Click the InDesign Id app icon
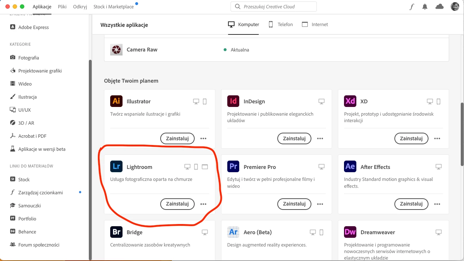The image size is (464, 261). point(233,101)
